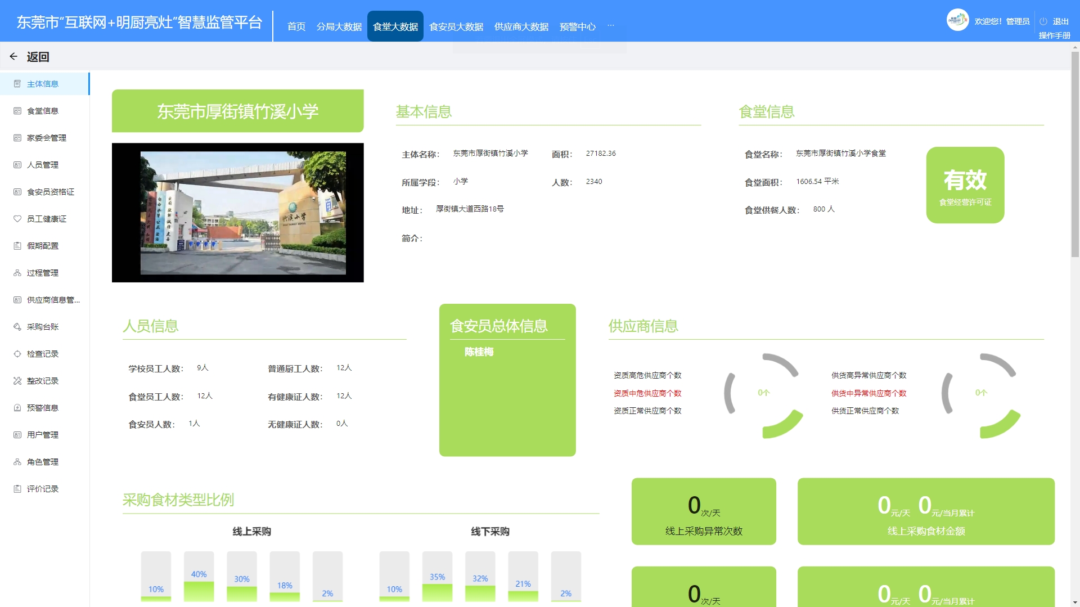Click the school name banner 东莞市厚街镇竹溪小学
Image resolution: width=1080 pixels, height=607 pixels.
tap(238, 111)
